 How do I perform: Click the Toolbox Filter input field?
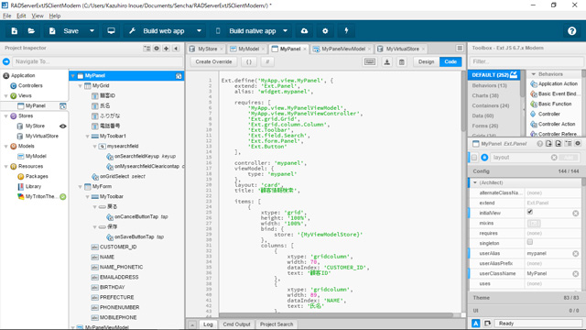pyautogui.click(x=526, y=61)
